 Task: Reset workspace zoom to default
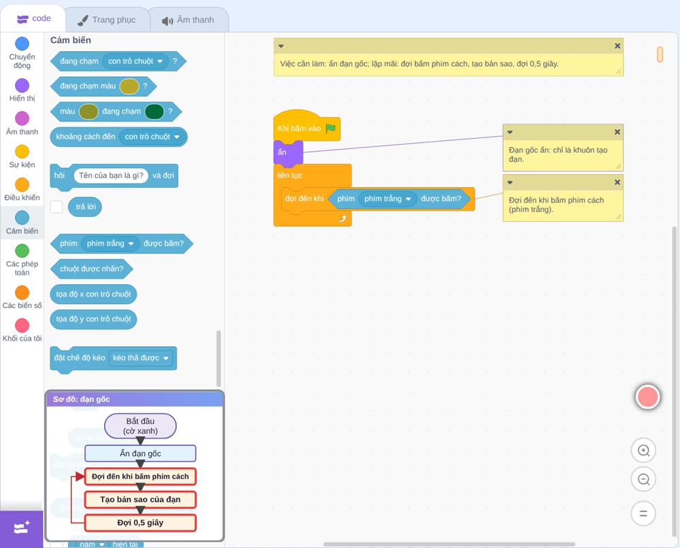(x=643, y=514)
